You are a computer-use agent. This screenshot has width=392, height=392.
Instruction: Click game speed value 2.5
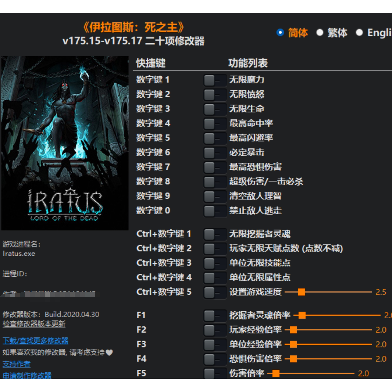[381, 292]
